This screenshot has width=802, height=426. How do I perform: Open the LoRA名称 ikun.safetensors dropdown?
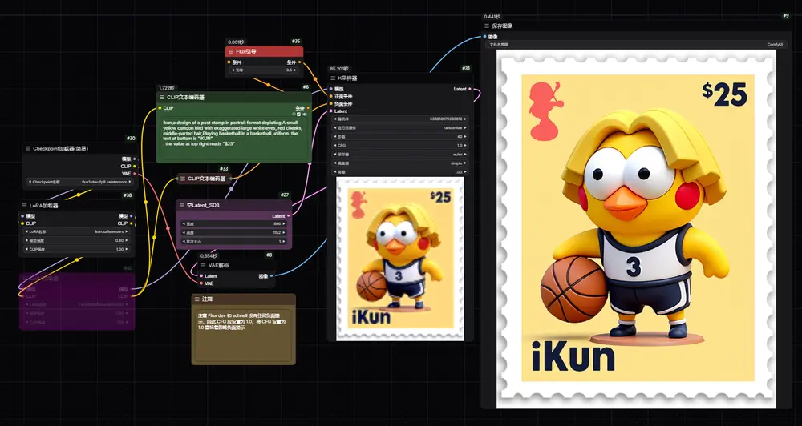[75, 231]
